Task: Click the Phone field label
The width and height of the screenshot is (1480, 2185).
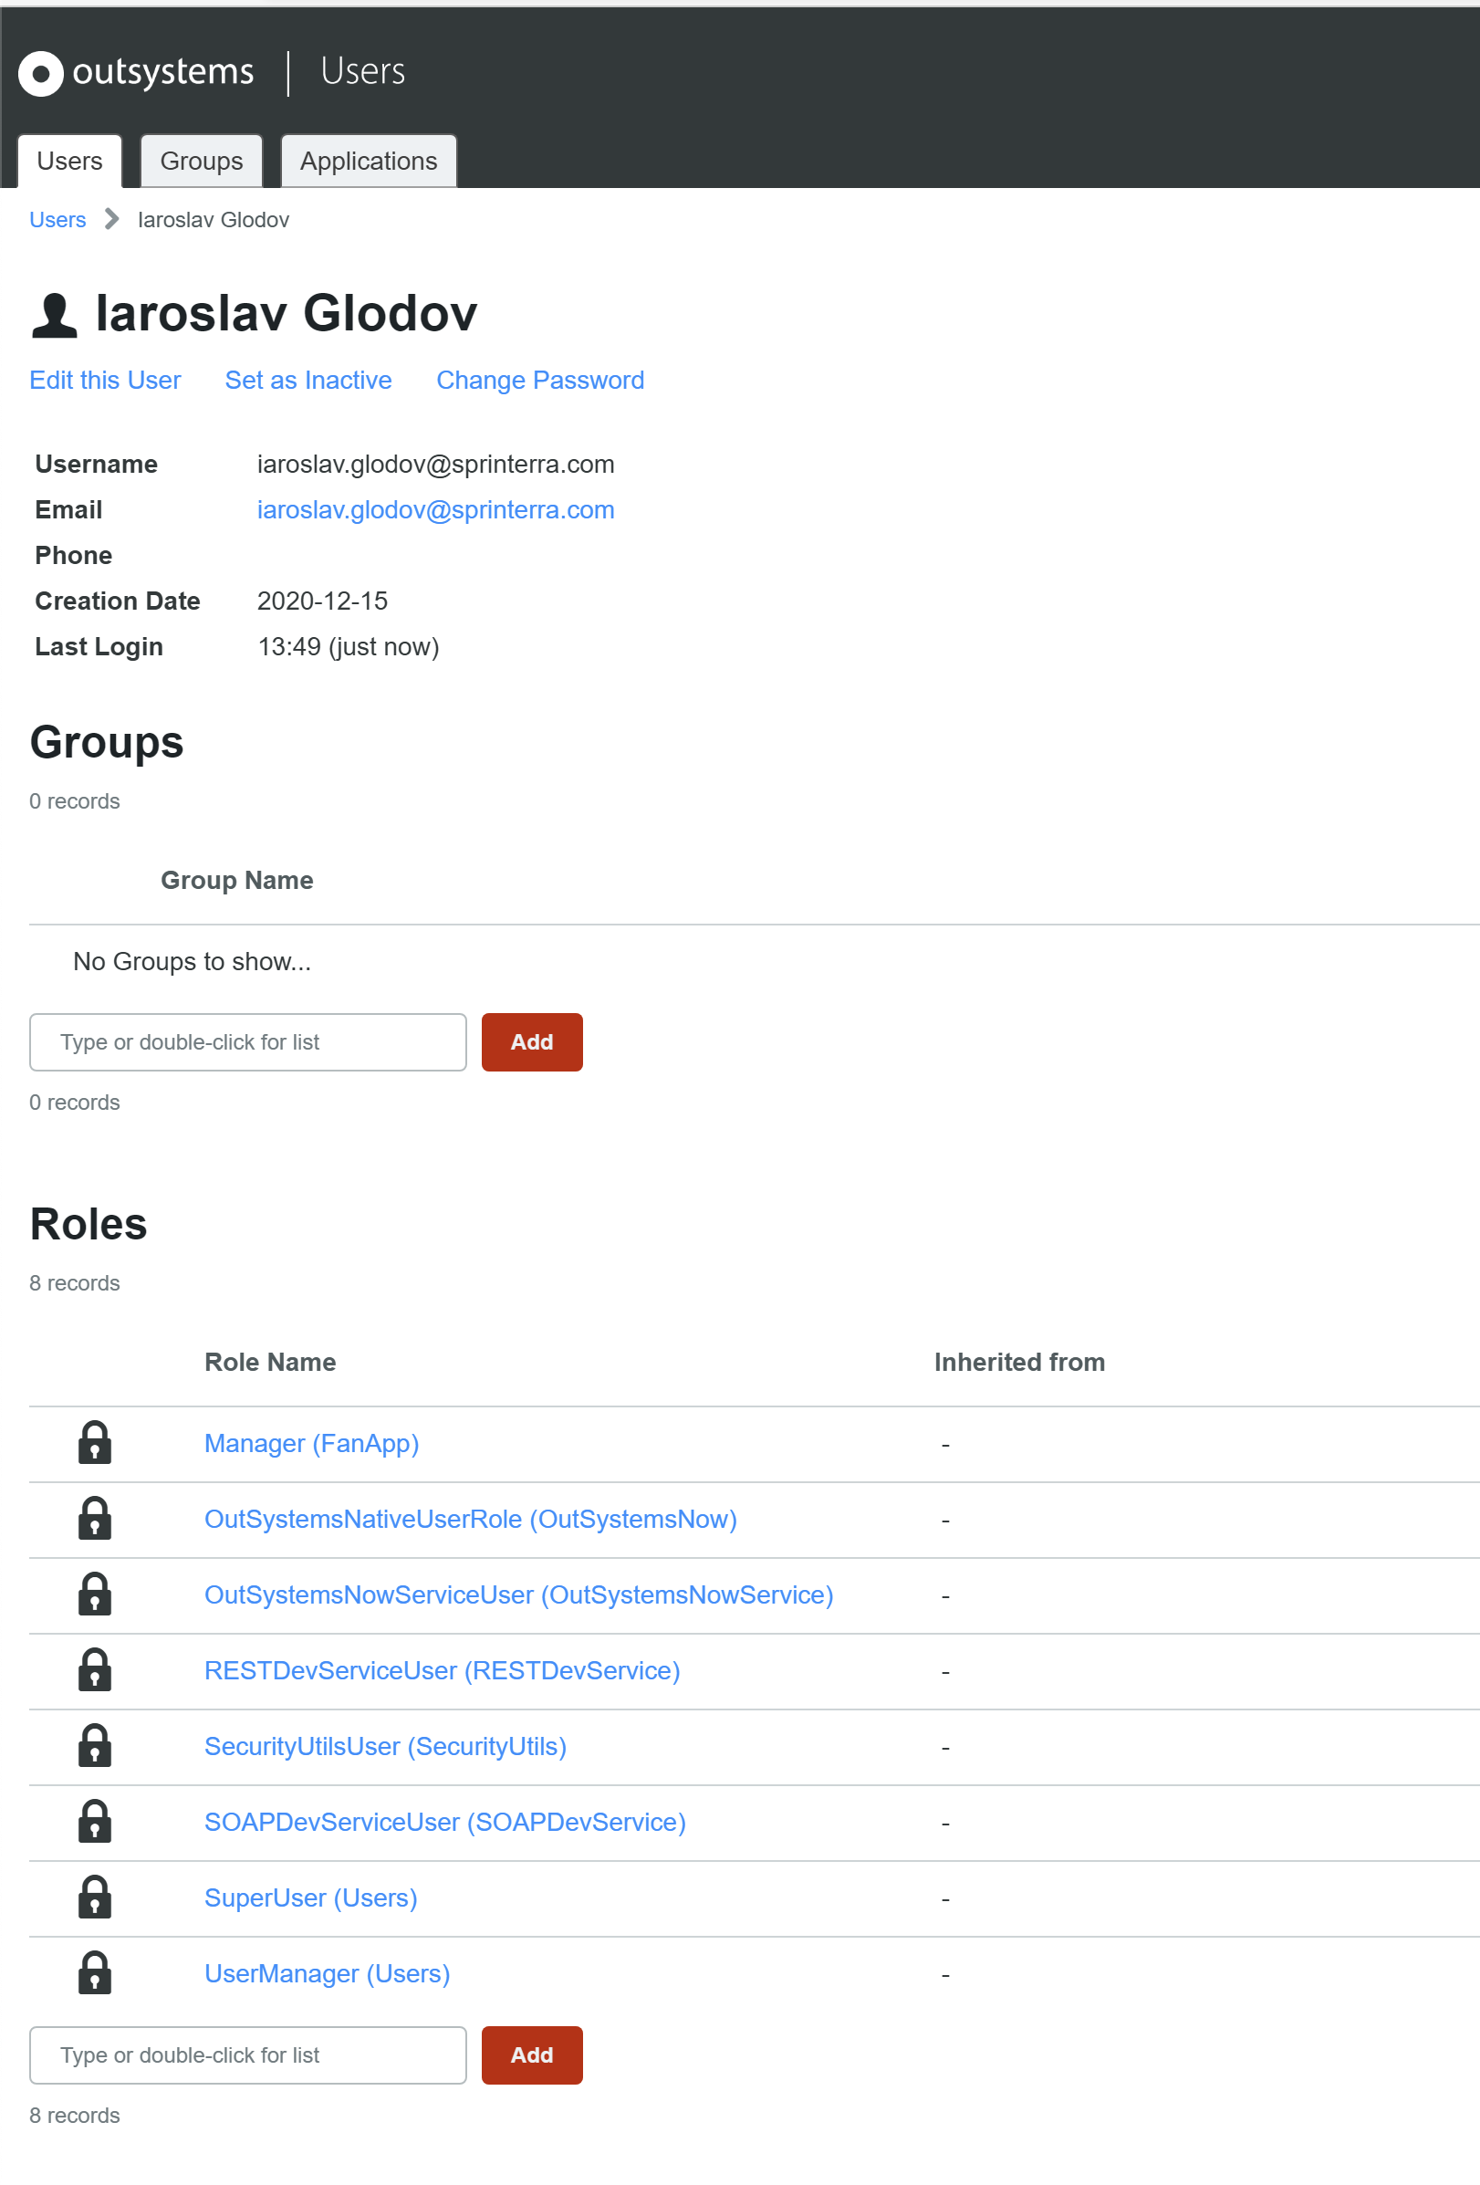Action: pyautogui.click(x=73, y=556)
